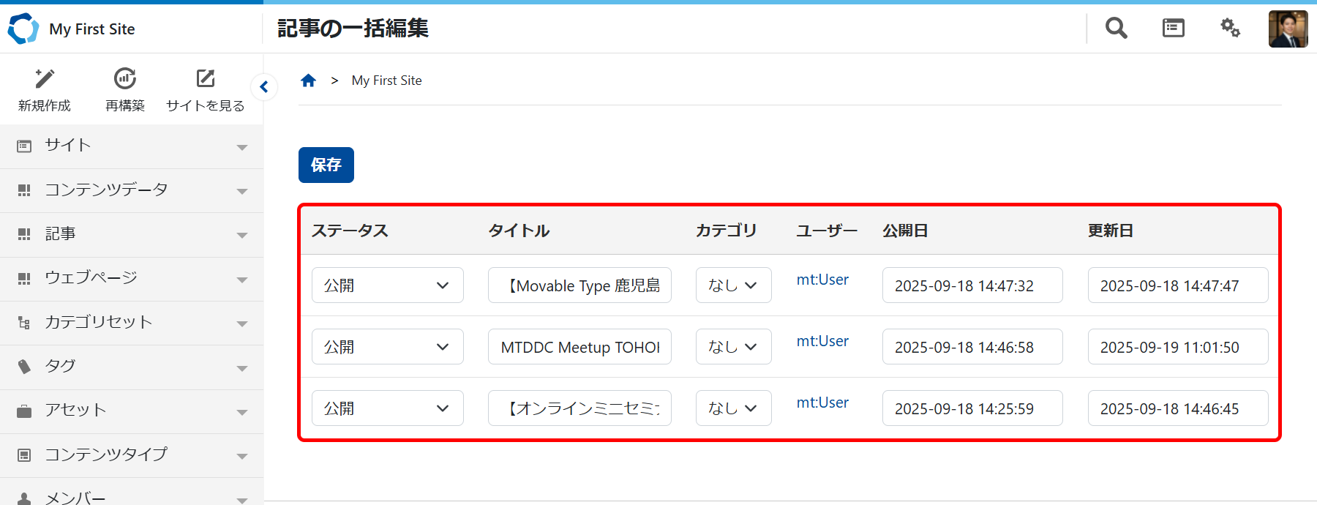Click the 再構築 rebuild icon

tap(125, 79)
